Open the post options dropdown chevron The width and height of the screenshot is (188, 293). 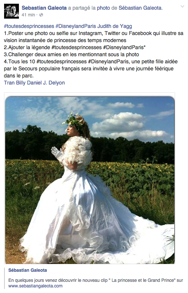pyautogui.click(x=182, y=7)
